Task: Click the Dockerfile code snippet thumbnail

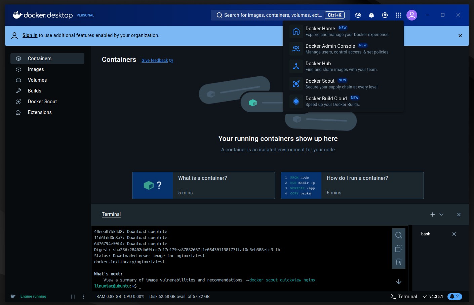Action: pos(301,186)
